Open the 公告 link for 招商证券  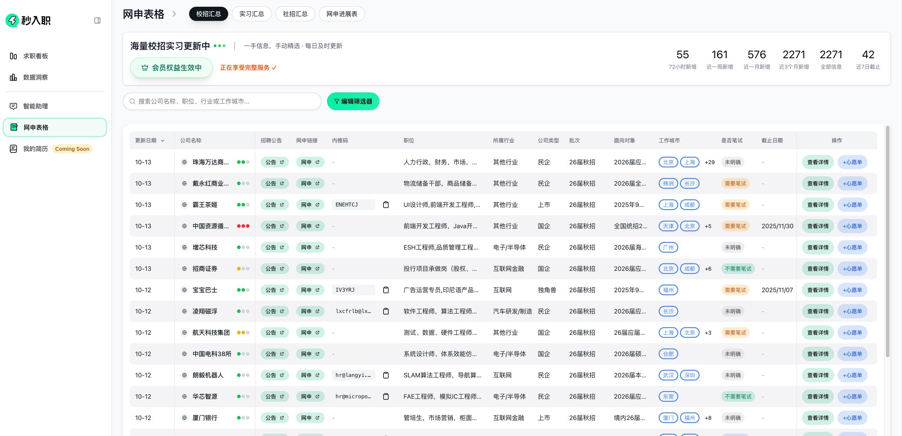click(x=274, y=269)
